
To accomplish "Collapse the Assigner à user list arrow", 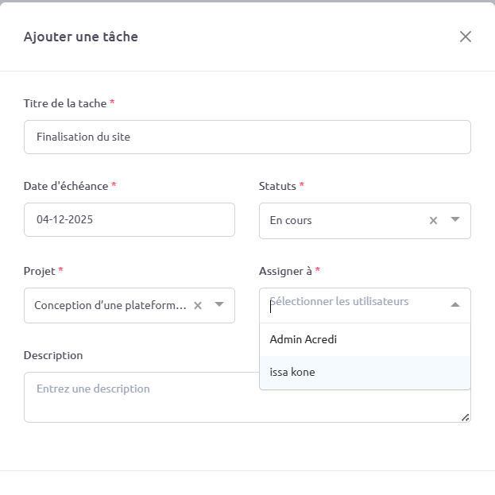I will [455, 304].
